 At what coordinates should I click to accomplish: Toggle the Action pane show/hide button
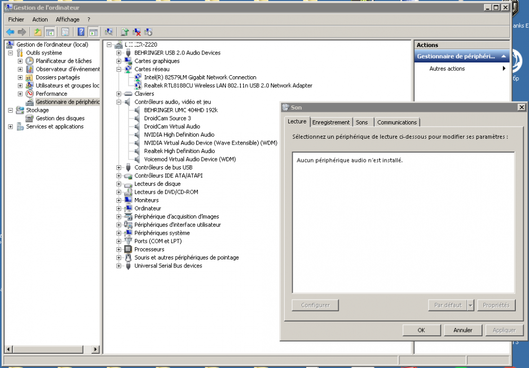pos(93,32)
